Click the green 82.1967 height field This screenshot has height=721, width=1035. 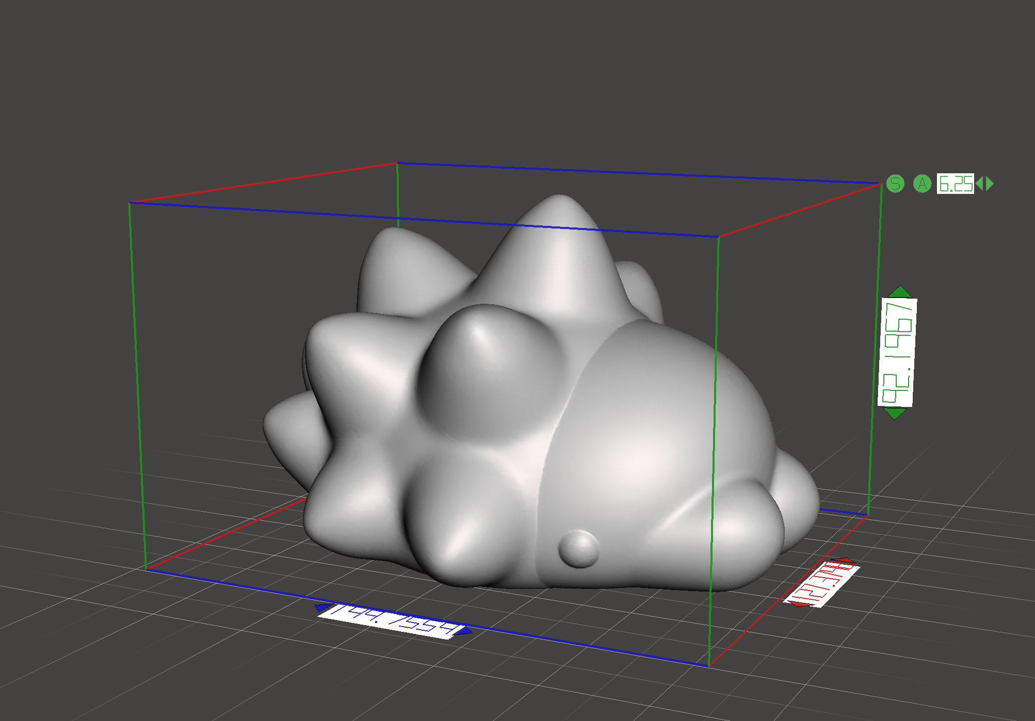(x=897, y=352)
